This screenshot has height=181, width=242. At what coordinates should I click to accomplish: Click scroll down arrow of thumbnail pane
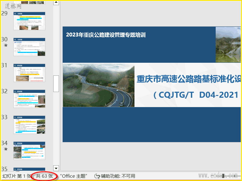pos(56,168)
